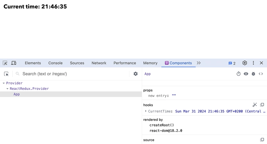Click the inspect element picker icon
The width and height of the screenshot is (267, 144).
pos(5,63)
